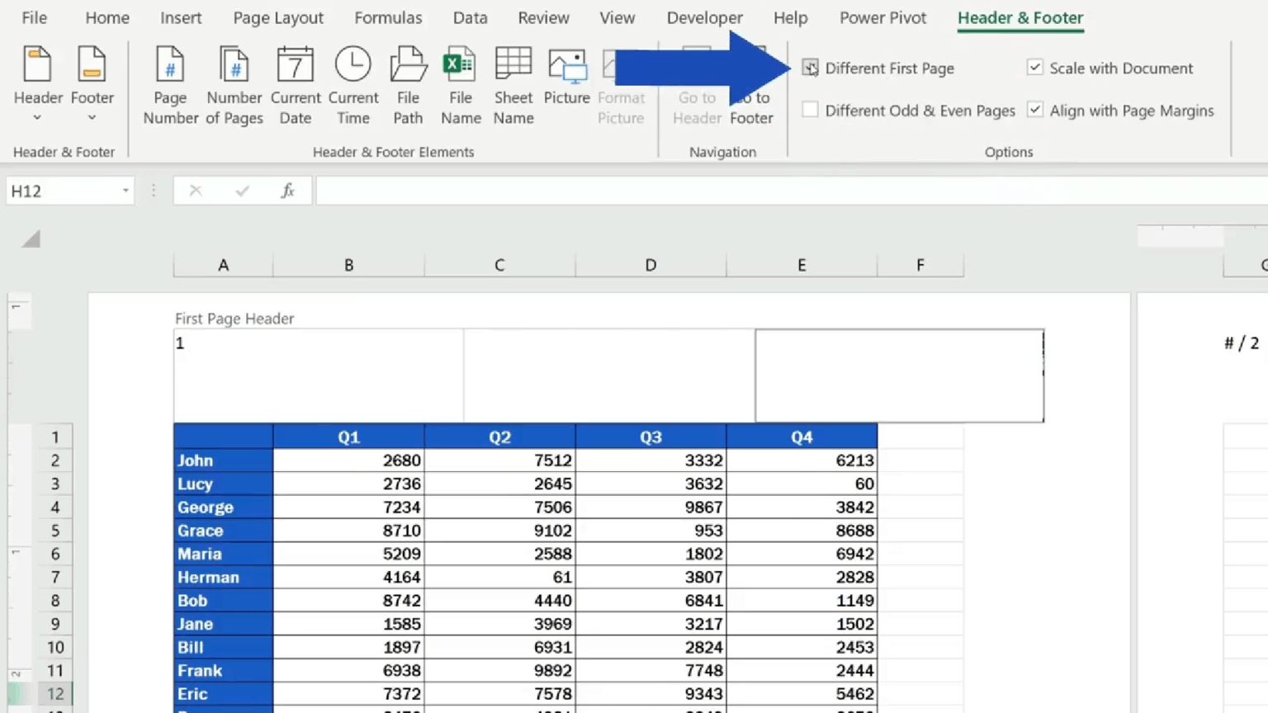The height and width of the screenshot is (713, 1268).
Task: Expand the Name Box dropdown arrow
Action: 125,191
